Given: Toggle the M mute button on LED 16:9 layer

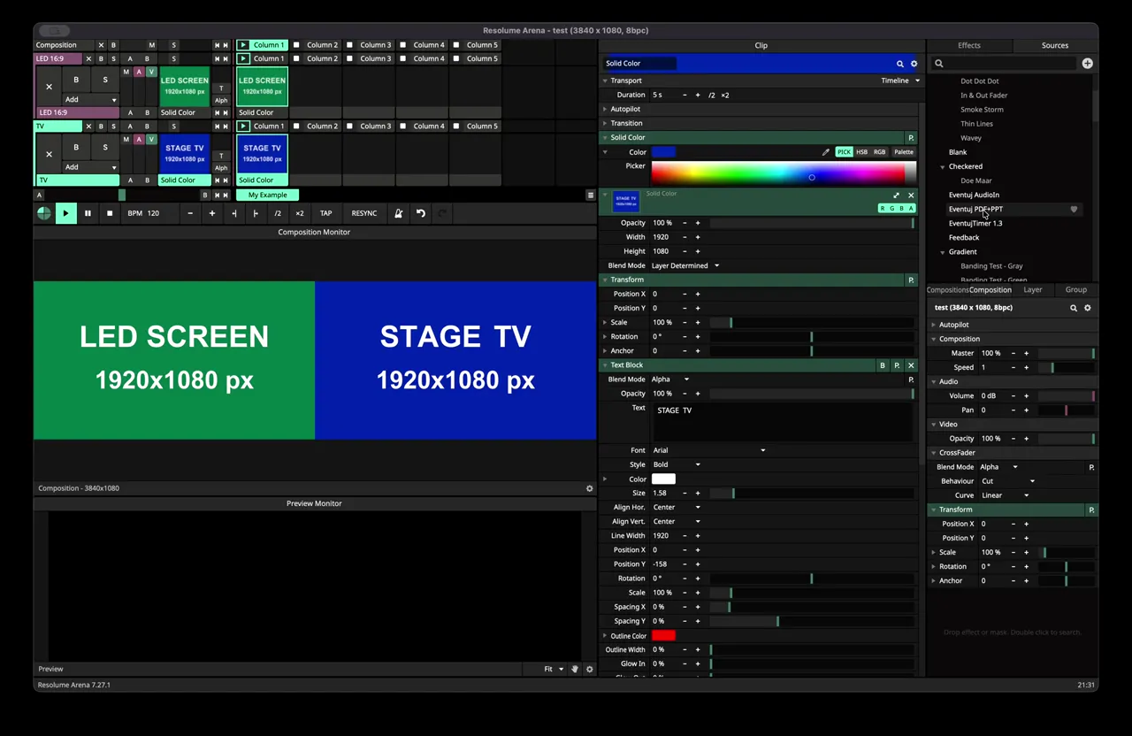Looking at the screenshot, I should click(x=126, y=73).
